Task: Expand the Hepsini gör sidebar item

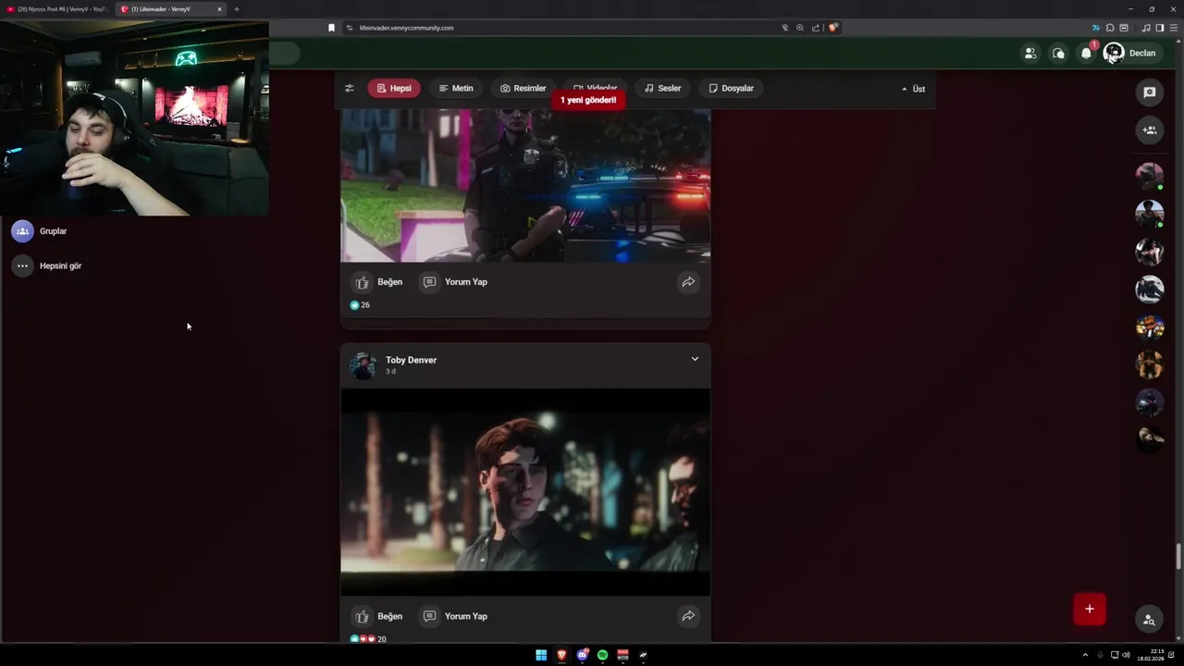Action: (x=46, y=265)
